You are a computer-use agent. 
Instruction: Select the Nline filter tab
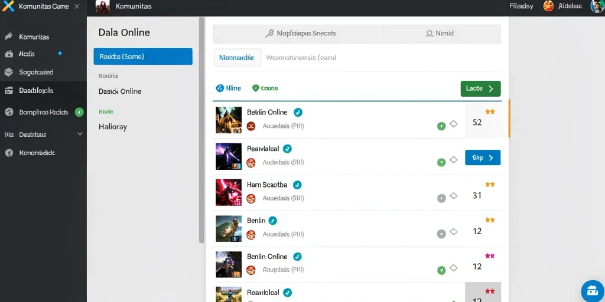click(229, 88)
